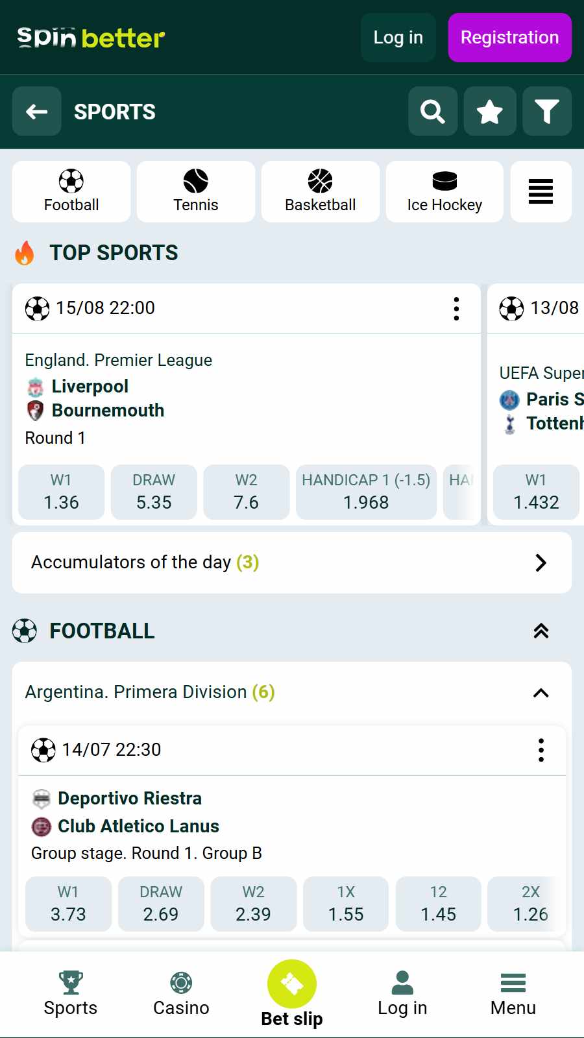Viewport: 584px width, 1038px height.
Task: Open the Bet slip ticket icon
Action: click(x=292, y=984)
